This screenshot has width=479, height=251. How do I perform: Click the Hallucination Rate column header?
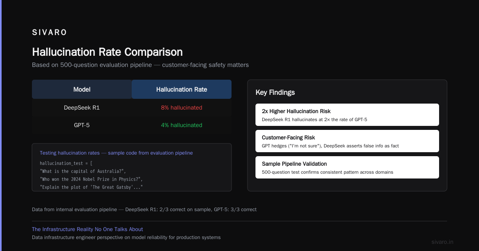click(x=182, y=89)
